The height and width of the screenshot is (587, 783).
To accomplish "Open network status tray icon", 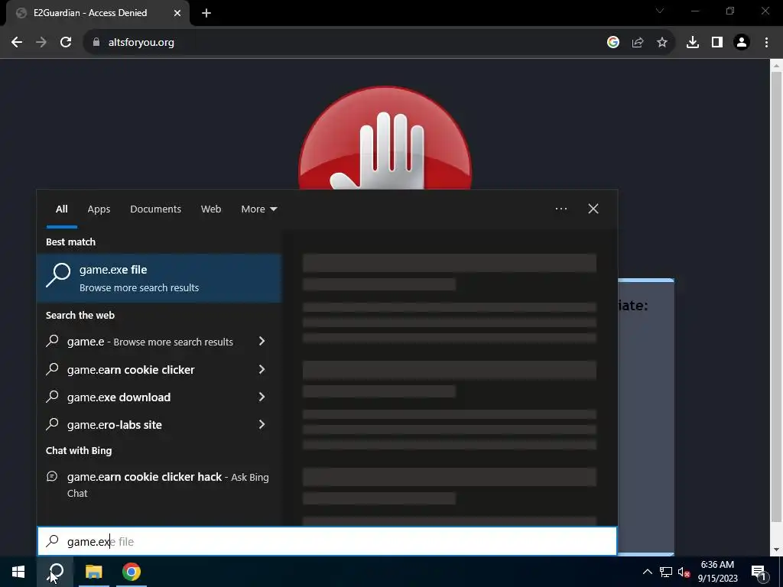I will point(666,572).
